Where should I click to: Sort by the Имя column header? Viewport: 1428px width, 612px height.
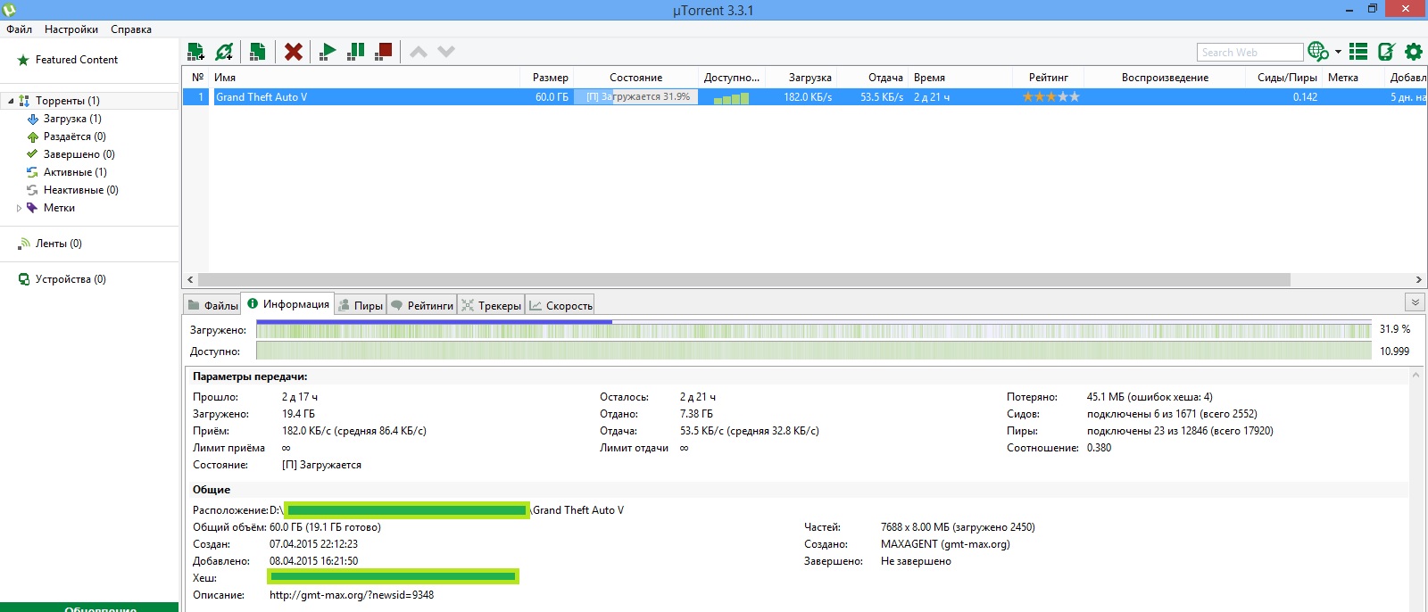(x=365, y=78)
